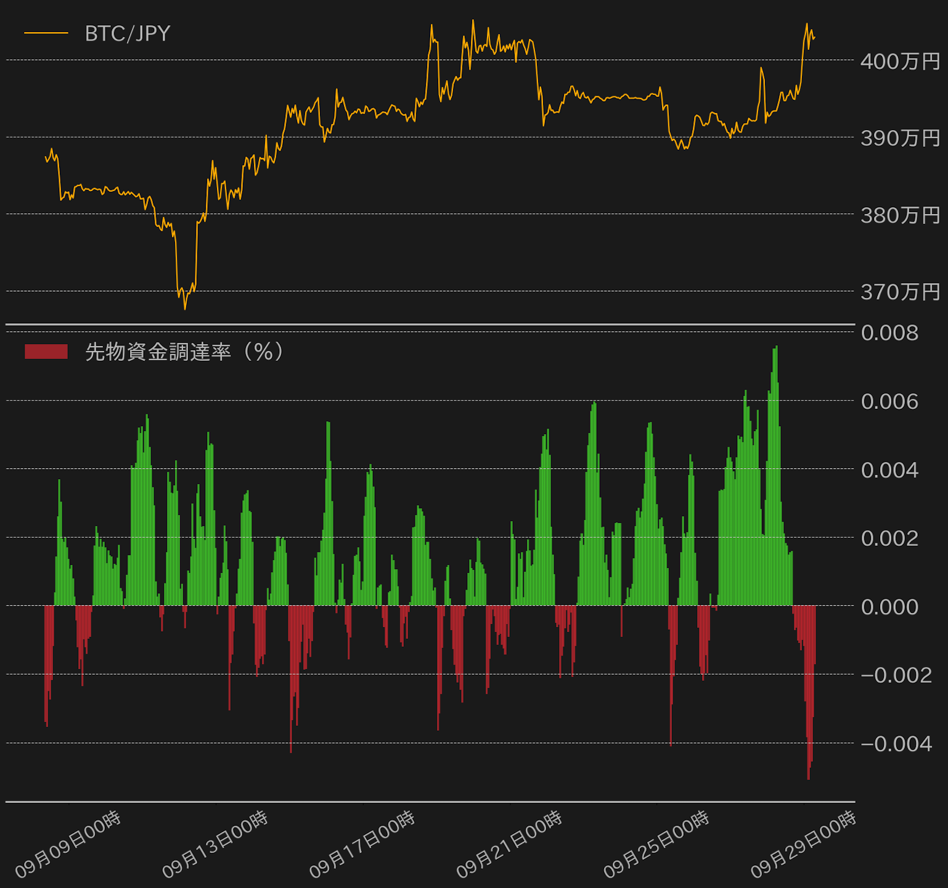Click the 0.008 funding rate axis label
948x888 pixels.
889,333
